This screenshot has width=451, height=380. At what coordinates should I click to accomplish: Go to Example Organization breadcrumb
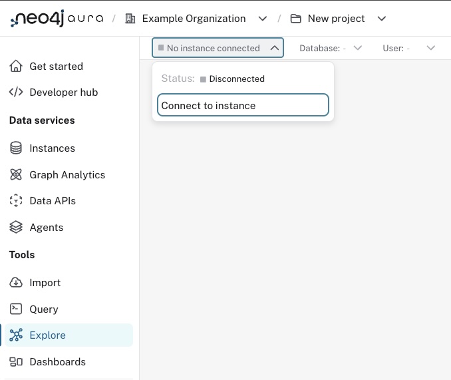point(194,19)
